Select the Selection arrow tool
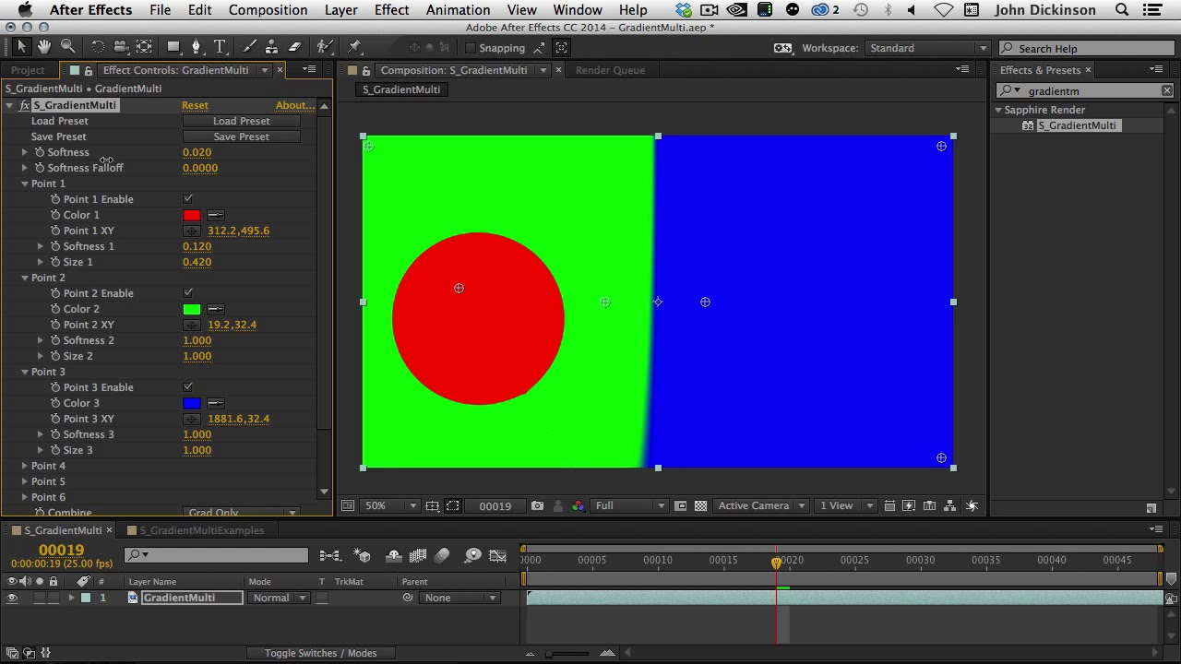This screenshot has width=1181, height=664. [22, 46]
